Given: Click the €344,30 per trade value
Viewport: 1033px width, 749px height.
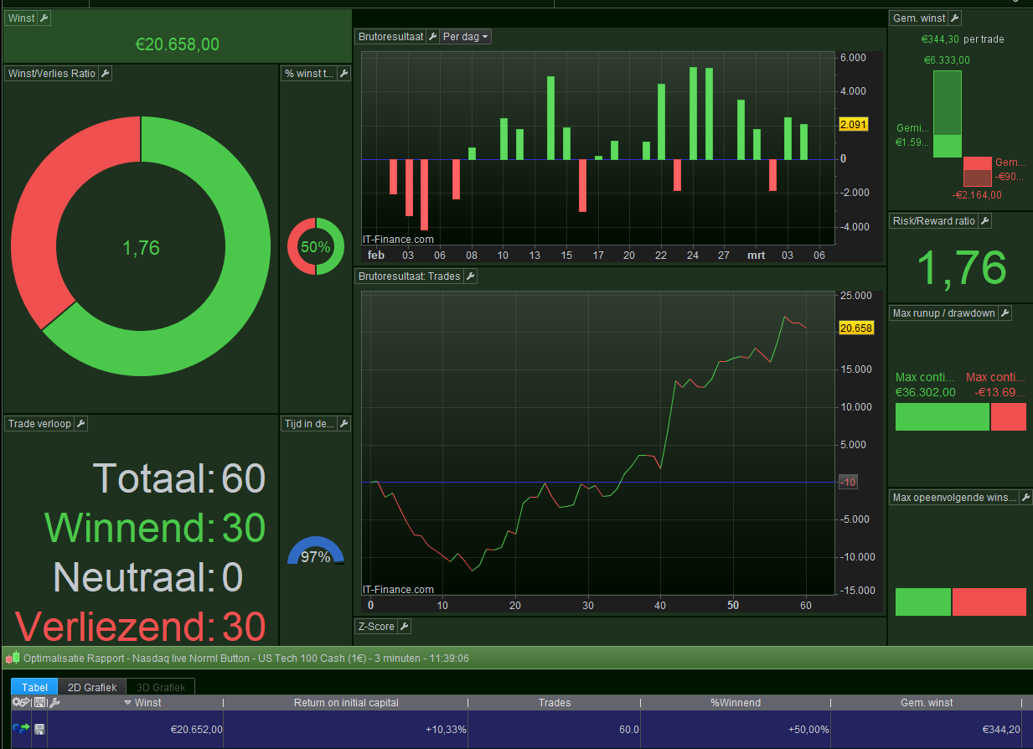Looking at the screenshot, I should tap(940, 39).
